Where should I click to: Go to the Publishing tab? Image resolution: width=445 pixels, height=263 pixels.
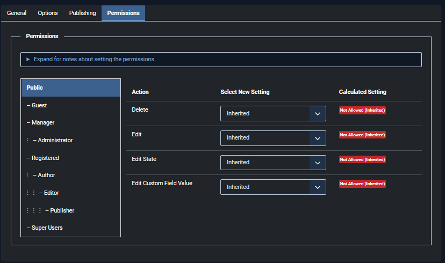[82, 13]
